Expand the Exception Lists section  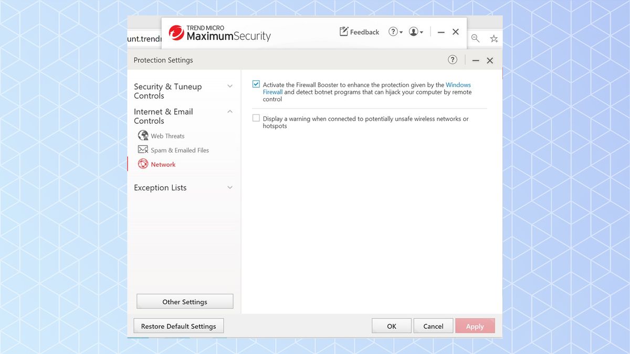coord(229,187)
